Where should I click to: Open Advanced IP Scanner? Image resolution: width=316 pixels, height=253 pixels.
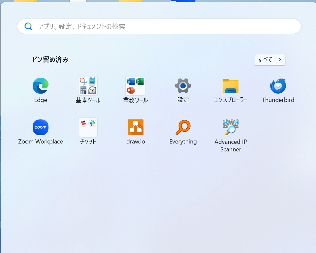pyautogui.click(x=231, y=136)
